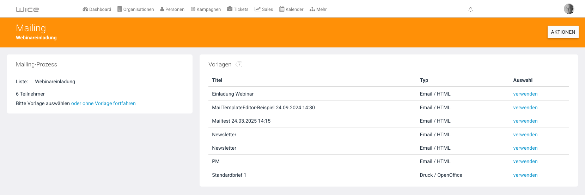Select 'MailTemplateEditor-Beispiel 24.09.2024 14:30' text
This screenshot has width=585, height=195.
point(263,108)
